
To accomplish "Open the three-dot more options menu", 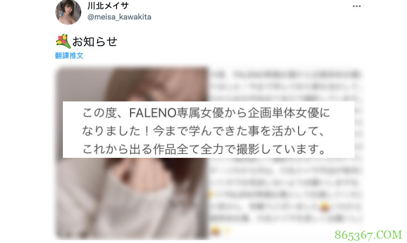I will click(x=357, y=6).
